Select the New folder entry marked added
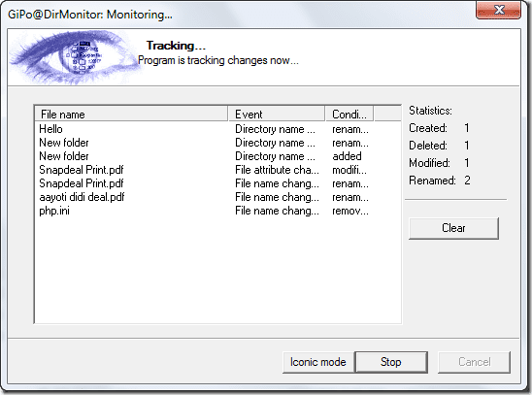Image resolution: width=532 pixels, height=395 pixels. [217, 156]
